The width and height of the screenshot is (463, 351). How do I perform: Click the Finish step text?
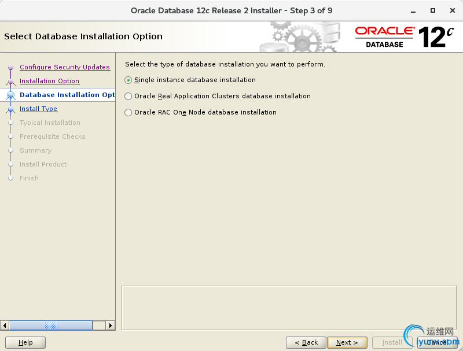pos(30,178)
